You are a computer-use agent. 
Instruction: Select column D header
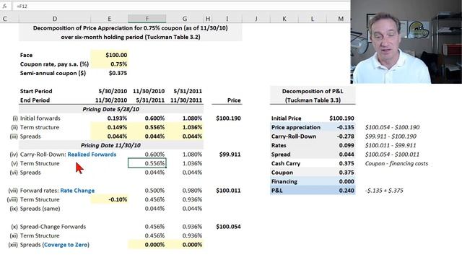(x=55, y=19)
